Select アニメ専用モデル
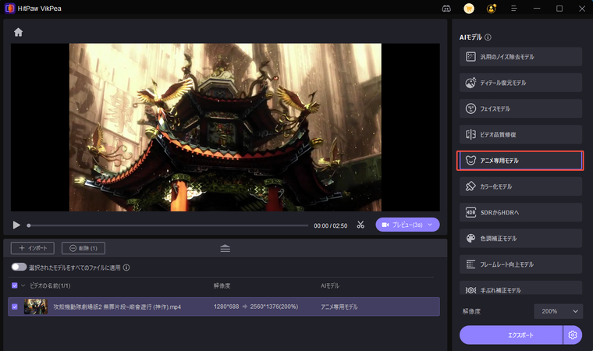The width and height of the screenshot is (593, 351). coord(520,161)
